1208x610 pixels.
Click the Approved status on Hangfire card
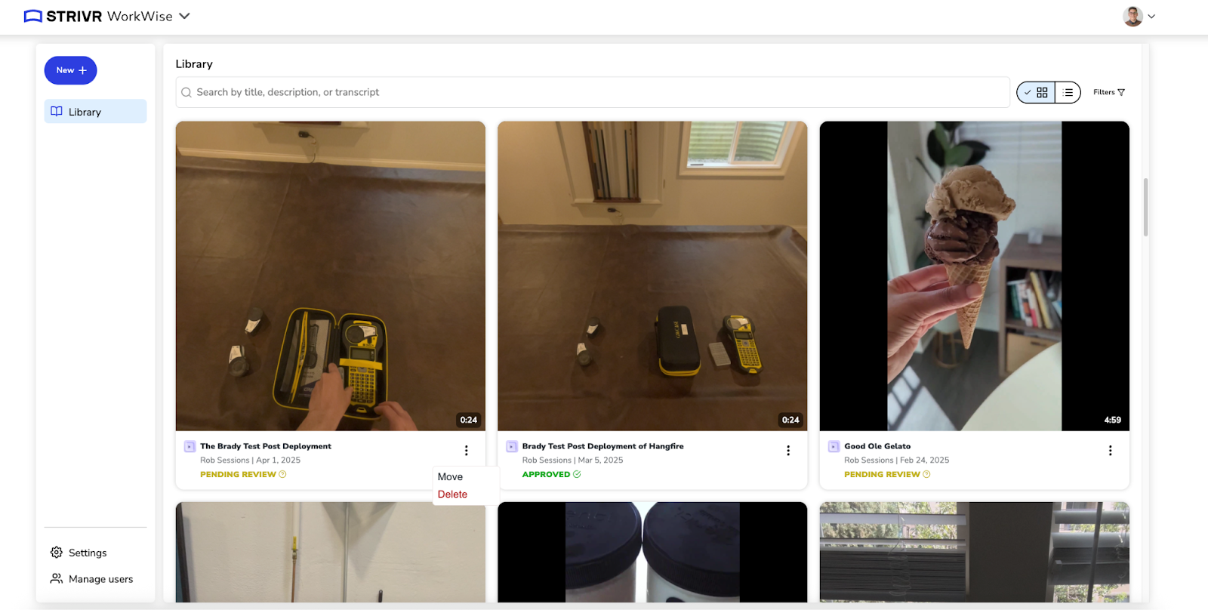tap(551, 474)
